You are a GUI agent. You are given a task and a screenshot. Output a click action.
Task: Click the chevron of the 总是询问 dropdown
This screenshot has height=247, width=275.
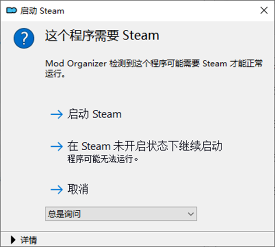[x=190, y=214]
